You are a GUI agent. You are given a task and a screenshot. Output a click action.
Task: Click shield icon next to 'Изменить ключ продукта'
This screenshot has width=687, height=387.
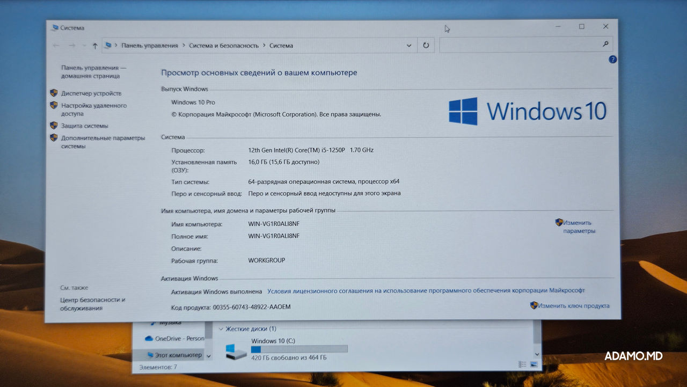533,305
